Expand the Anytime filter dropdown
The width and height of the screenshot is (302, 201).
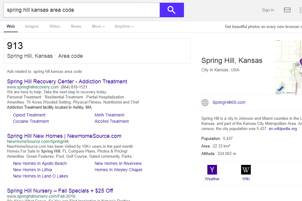124,26
